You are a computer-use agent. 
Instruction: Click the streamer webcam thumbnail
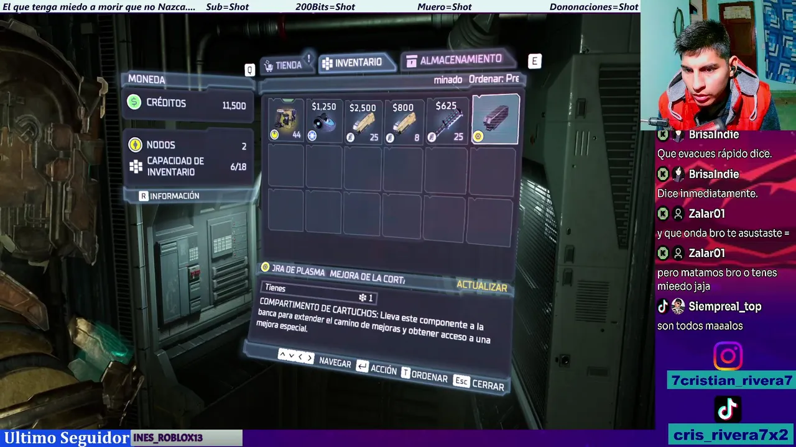pyautogui.click(x=718, y=65)
